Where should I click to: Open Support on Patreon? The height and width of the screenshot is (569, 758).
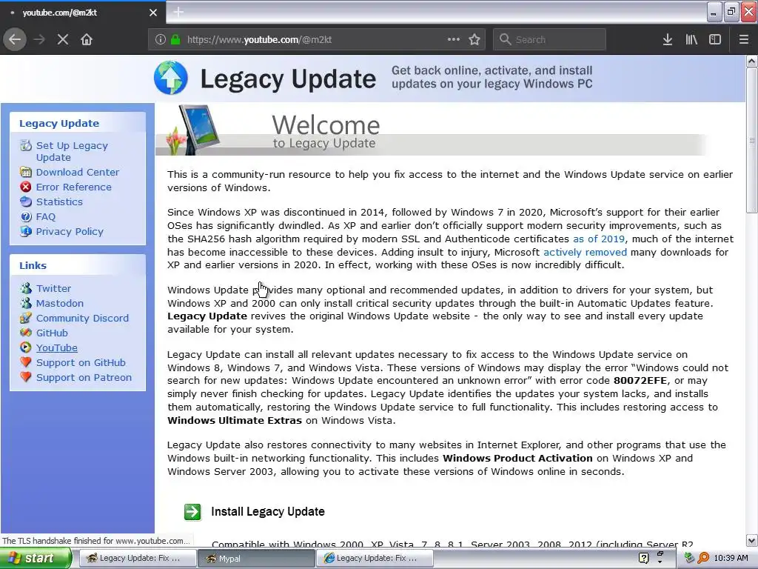tap(84, 377)
